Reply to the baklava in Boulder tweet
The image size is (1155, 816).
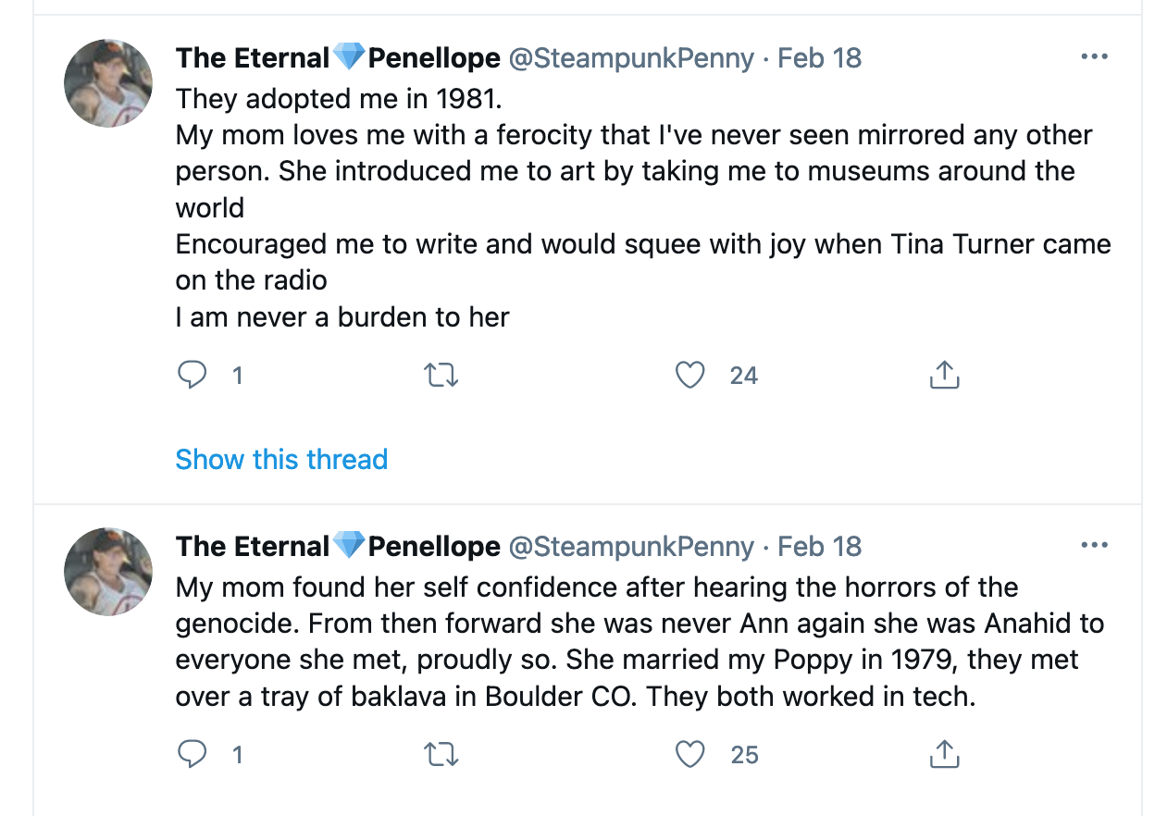[192, 754]
